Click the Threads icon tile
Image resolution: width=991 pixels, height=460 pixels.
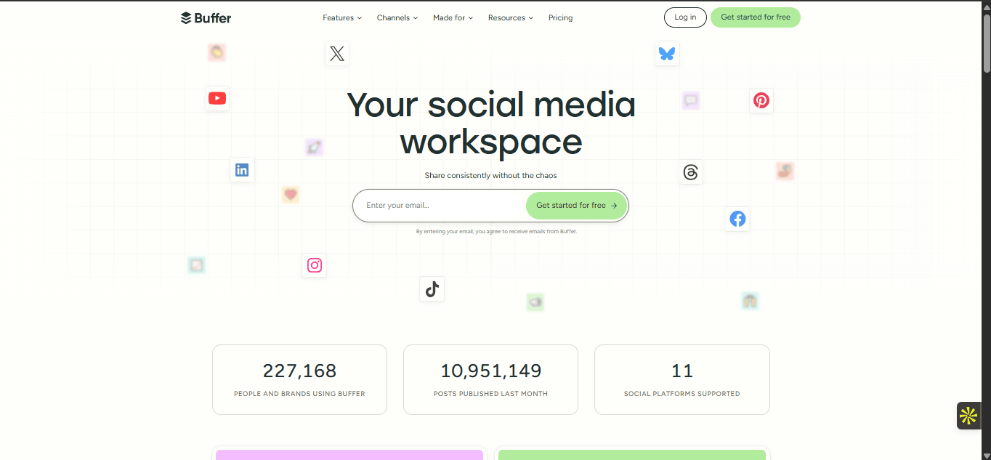tap(691, 172)
